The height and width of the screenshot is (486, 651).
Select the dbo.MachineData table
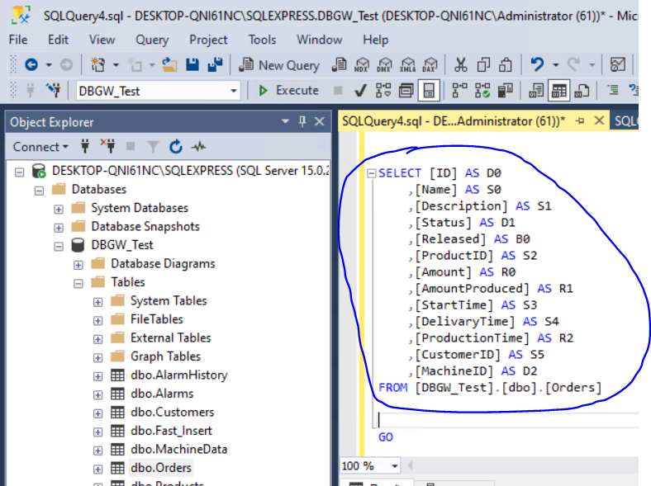179,449
